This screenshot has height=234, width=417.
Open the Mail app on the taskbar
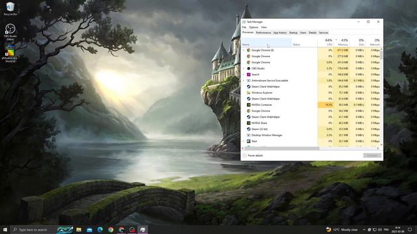pyautogui.click(x=89, y=229)
